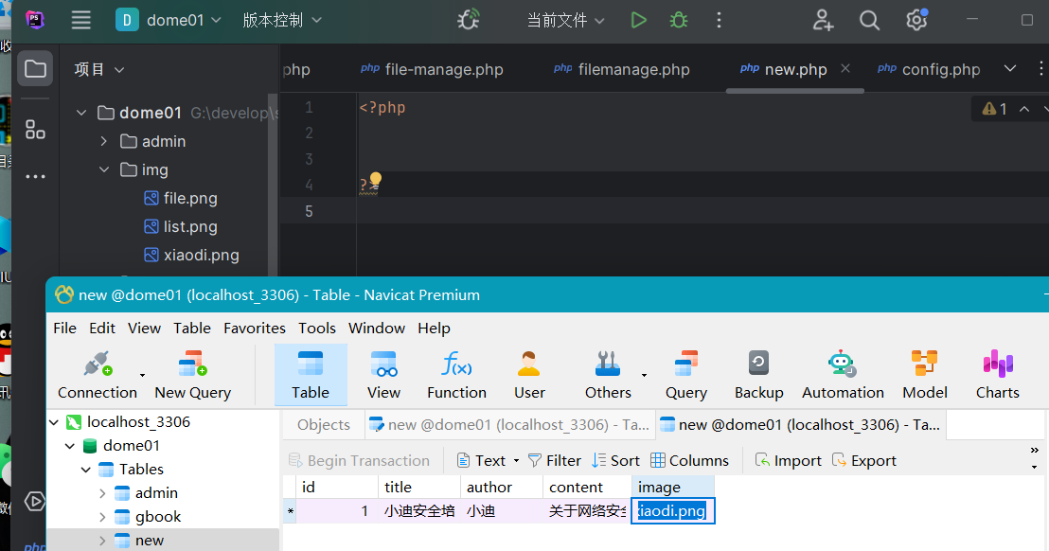Screen dimensions: 1049x551
Task: Click Begin Transaction in Navicat
Action: click(x=361, y=460)
